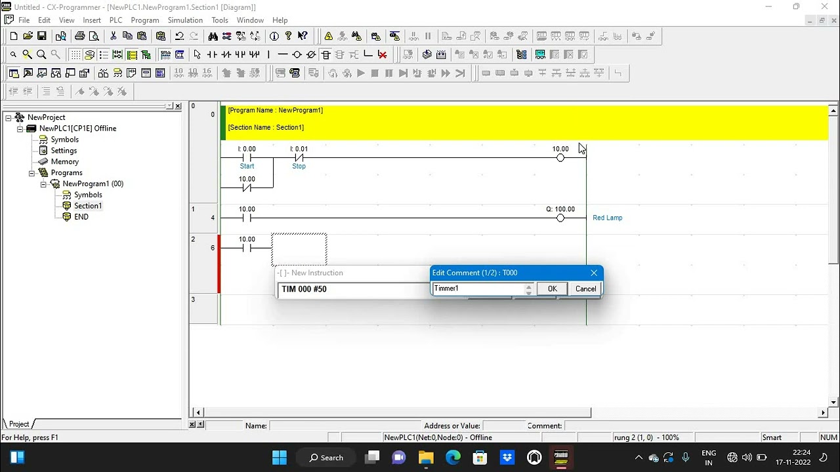This screenshot has width=840, height=472.
Task: Open Find with the binoculars icon
Action: tap(212, 36)
